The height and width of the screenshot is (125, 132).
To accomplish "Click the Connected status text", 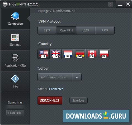I will tap(56, 89).
